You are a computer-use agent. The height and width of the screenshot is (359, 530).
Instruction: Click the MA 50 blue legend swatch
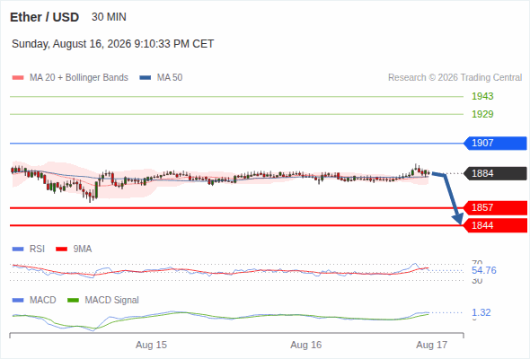pos(145,78)
